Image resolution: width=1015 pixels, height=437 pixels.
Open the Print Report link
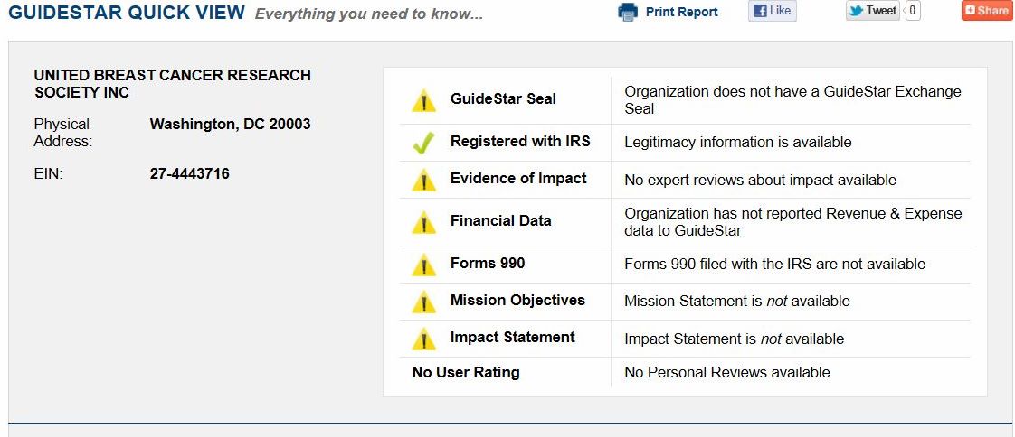[x=681, y=12]
